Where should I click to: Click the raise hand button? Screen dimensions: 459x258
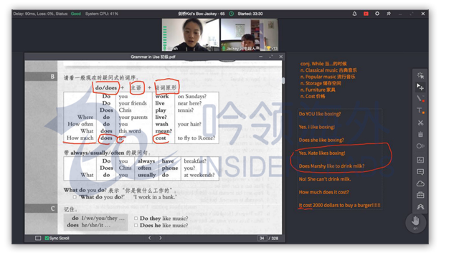point(415,222)
